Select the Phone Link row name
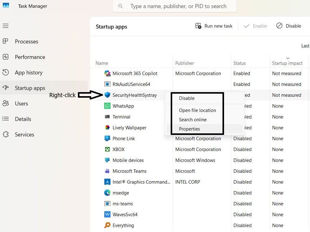310x232 pixels. (124, 139)
